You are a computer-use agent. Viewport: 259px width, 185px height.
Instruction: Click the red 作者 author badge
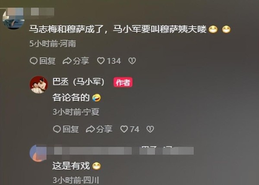pos(123,82)
